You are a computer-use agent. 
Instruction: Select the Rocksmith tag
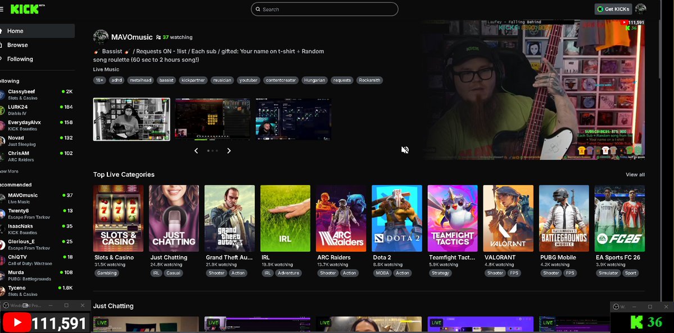click(x=369, y=80)
